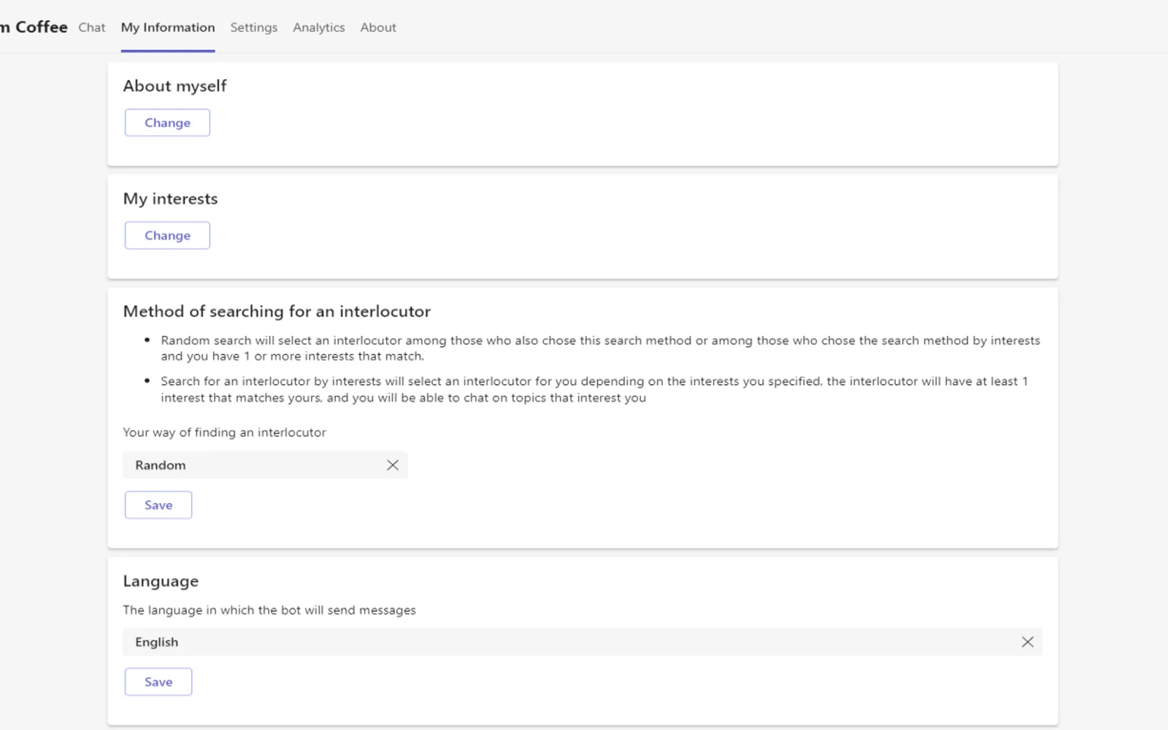Click the Random search explanation bullet
1168x730 pixels.
600,348
